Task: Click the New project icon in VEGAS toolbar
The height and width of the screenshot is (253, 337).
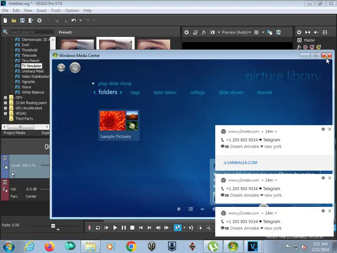Action: pyautogui.click(x=5, y=20)
